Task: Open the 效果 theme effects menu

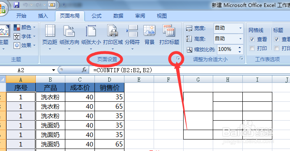Action: (x=25, y=45)
